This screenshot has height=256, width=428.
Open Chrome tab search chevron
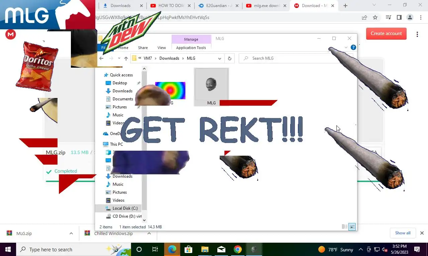pyautogui.click(x=374, y=5)
